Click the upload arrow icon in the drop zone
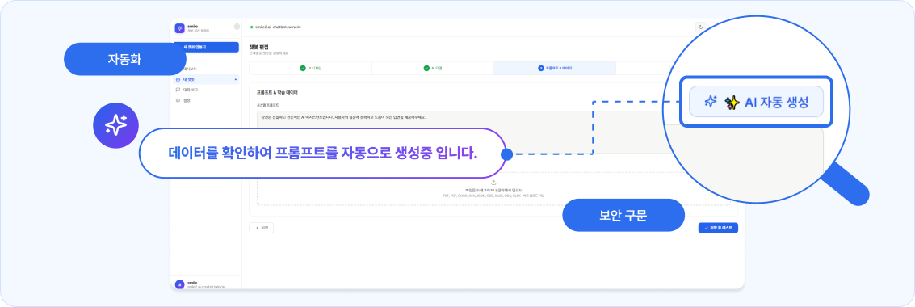915x307 pixels. (493, 183)
